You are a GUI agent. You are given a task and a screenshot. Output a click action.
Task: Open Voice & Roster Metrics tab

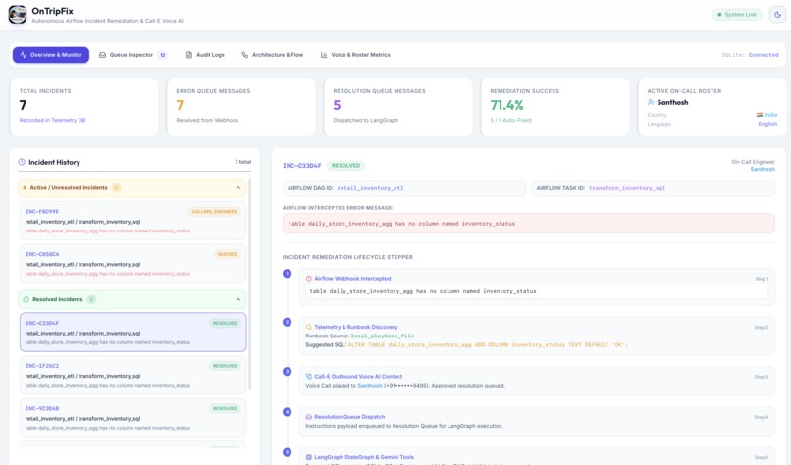click(x=355, y=55)
